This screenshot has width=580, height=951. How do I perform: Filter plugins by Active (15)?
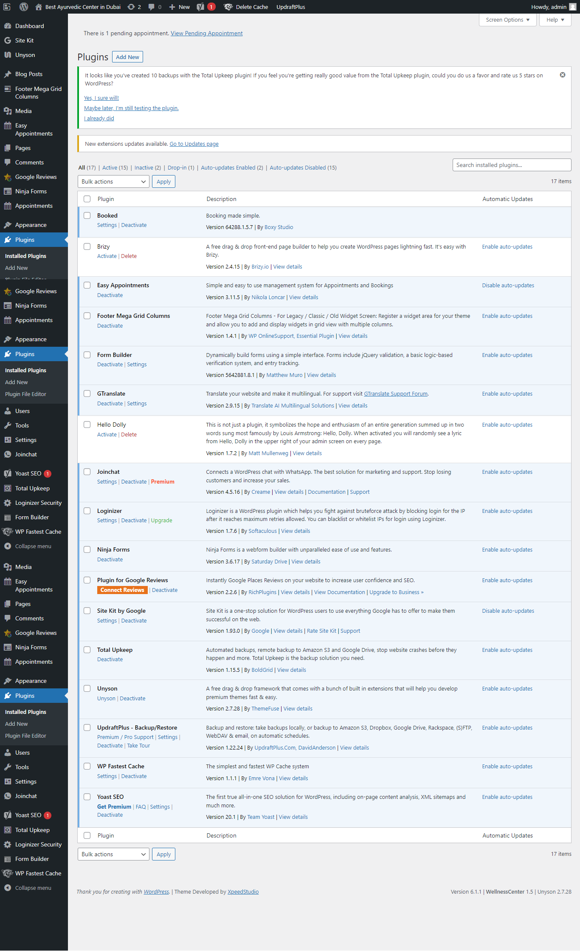click(x=115, y=168)
